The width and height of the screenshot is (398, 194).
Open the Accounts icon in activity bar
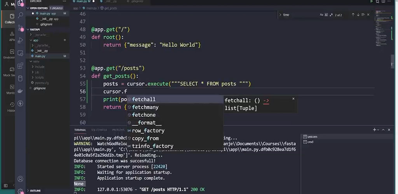[20, 179]
